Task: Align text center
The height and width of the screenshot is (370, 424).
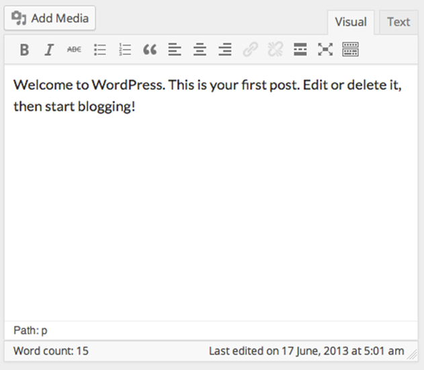Action: tap(200, 50)
